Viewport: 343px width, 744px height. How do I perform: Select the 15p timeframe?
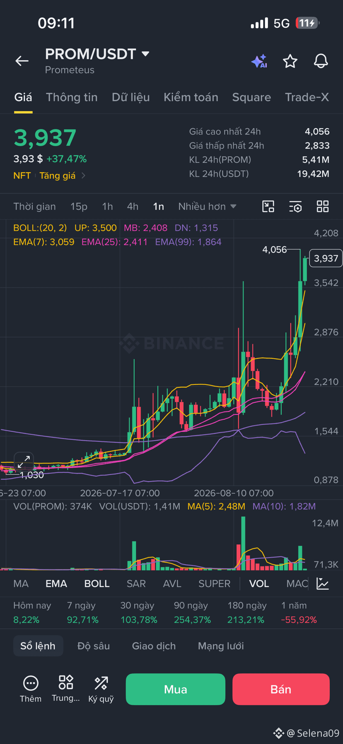79,206
